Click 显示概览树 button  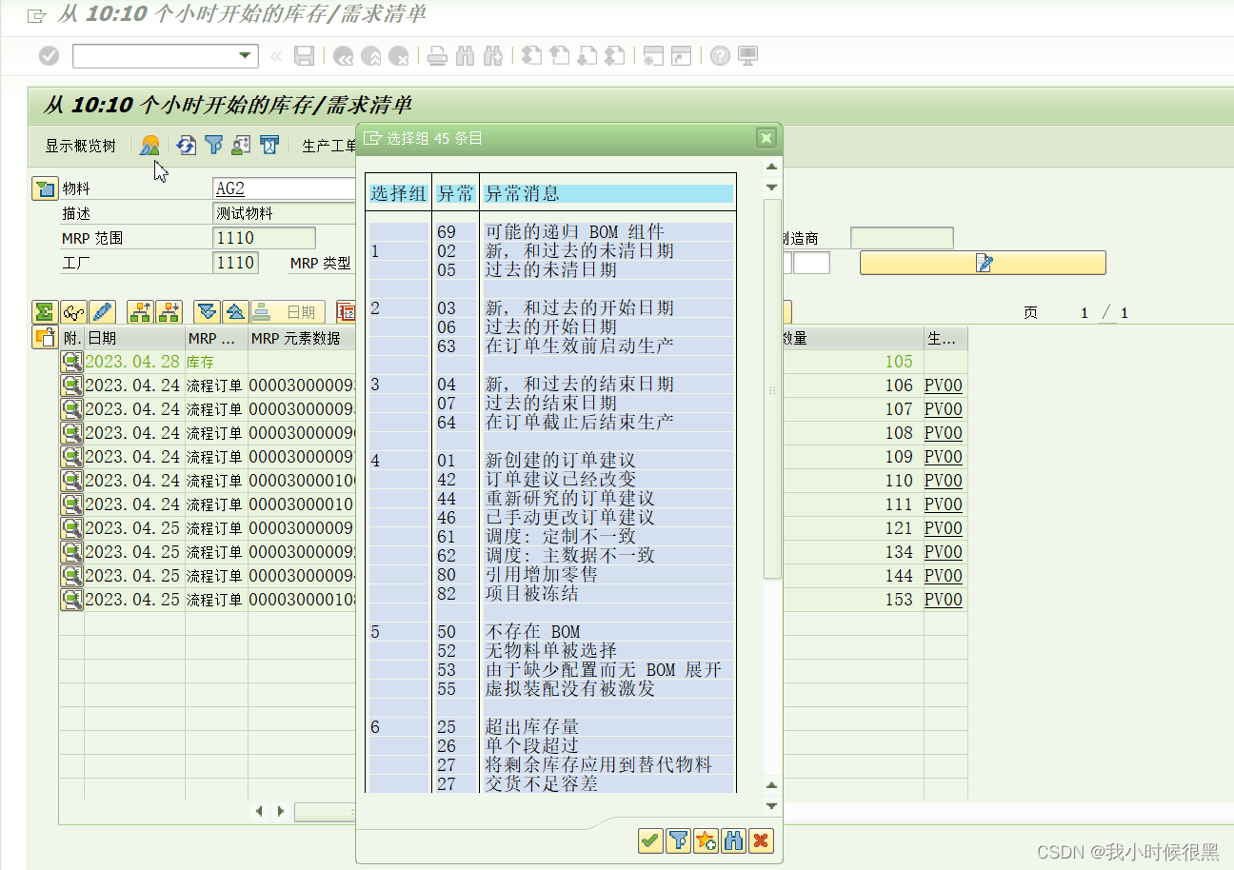click(x=80, y=146)
